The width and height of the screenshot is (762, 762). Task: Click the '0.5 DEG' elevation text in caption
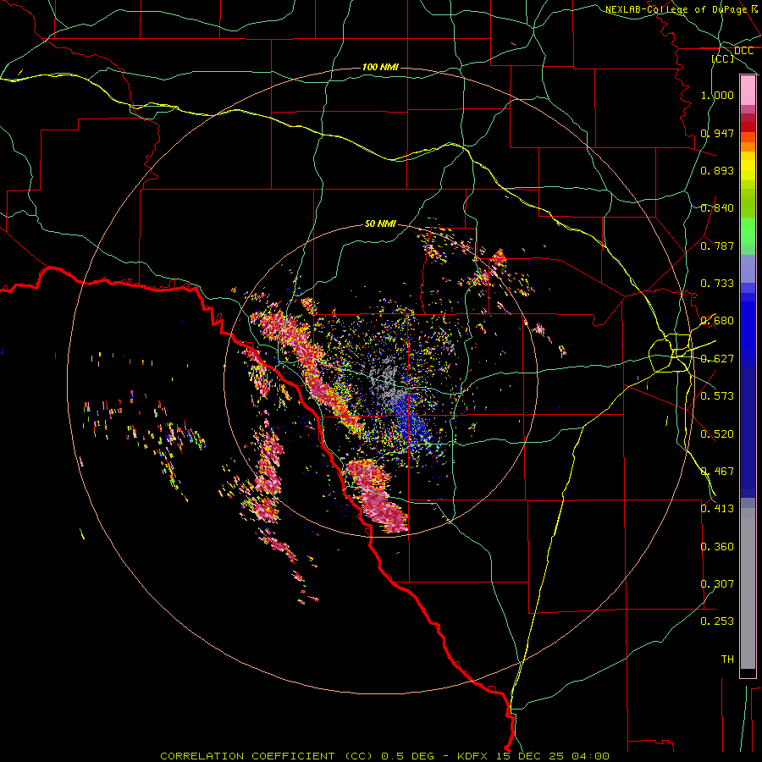click(x=407, y=756)
